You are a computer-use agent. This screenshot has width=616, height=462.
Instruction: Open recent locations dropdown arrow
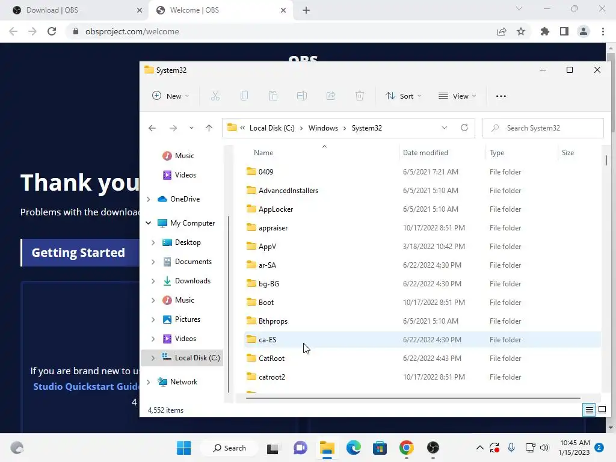tap(191, 128)
